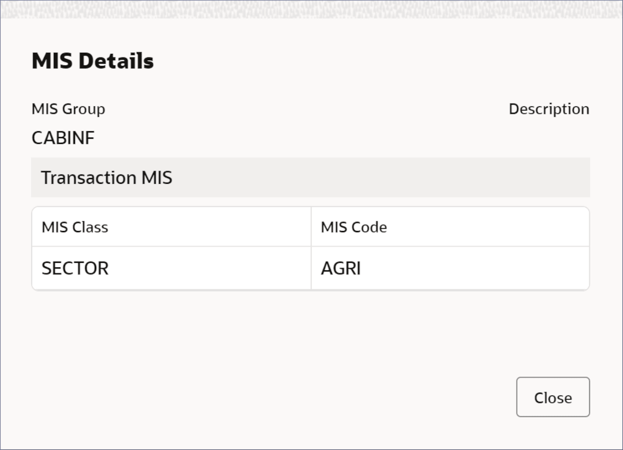Click the divider between MIS Class and MIS Code headers

point(311,227)
